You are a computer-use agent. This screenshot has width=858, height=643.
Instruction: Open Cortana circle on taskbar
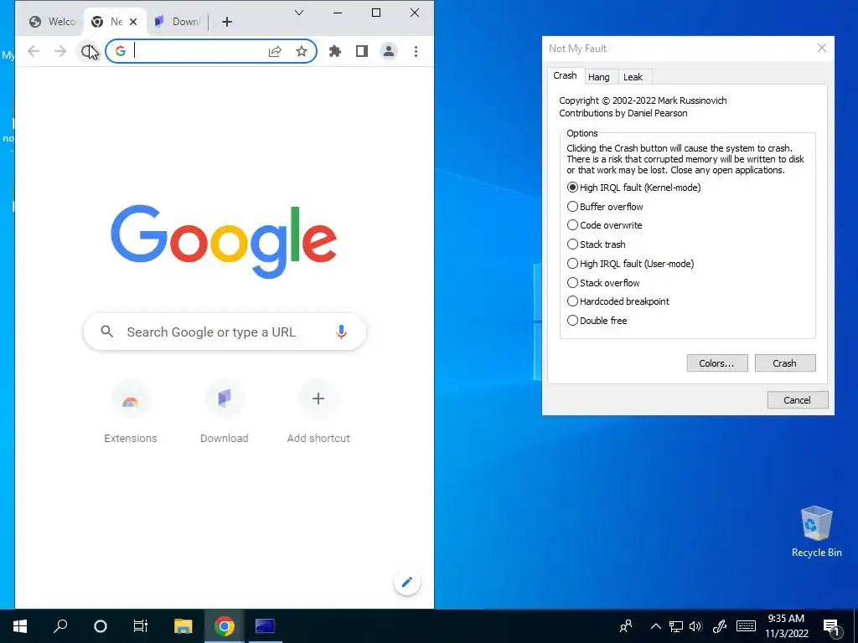click(x=101, y=626)
